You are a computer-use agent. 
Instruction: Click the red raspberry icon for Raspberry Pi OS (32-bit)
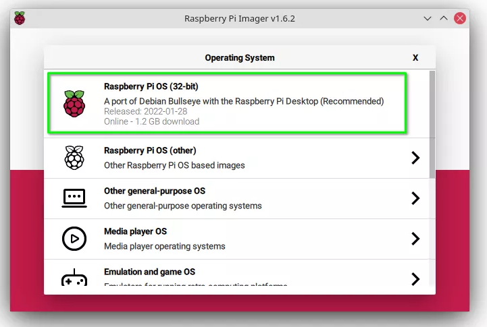74,104
